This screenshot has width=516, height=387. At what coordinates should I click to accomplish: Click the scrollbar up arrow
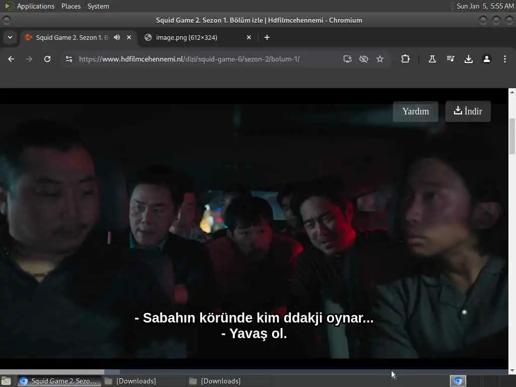coord(512,92)
